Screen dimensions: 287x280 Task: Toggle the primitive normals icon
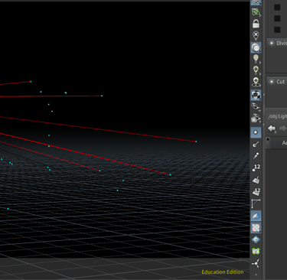click(x=256, y=180)
